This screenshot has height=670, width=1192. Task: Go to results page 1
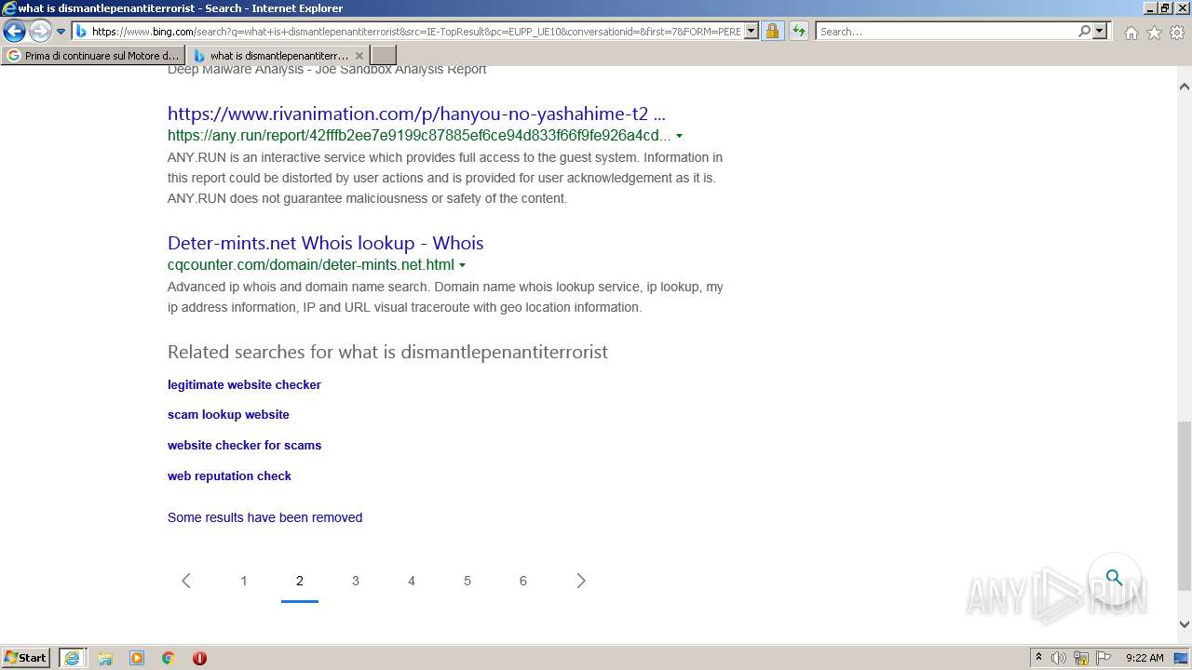pos(244,581)
